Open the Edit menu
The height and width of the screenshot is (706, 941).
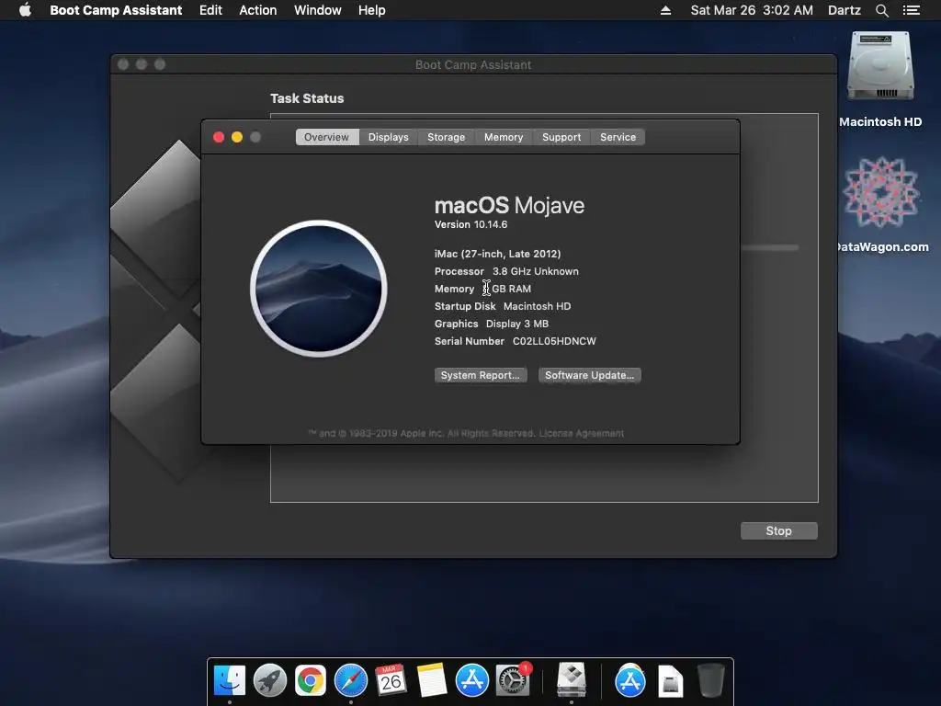[210, 10]
